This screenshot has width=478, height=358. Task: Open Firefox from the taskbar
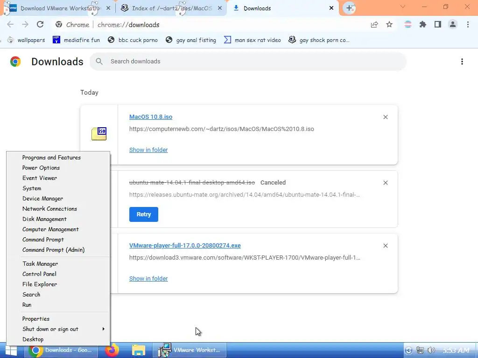[x=112, y=350]
